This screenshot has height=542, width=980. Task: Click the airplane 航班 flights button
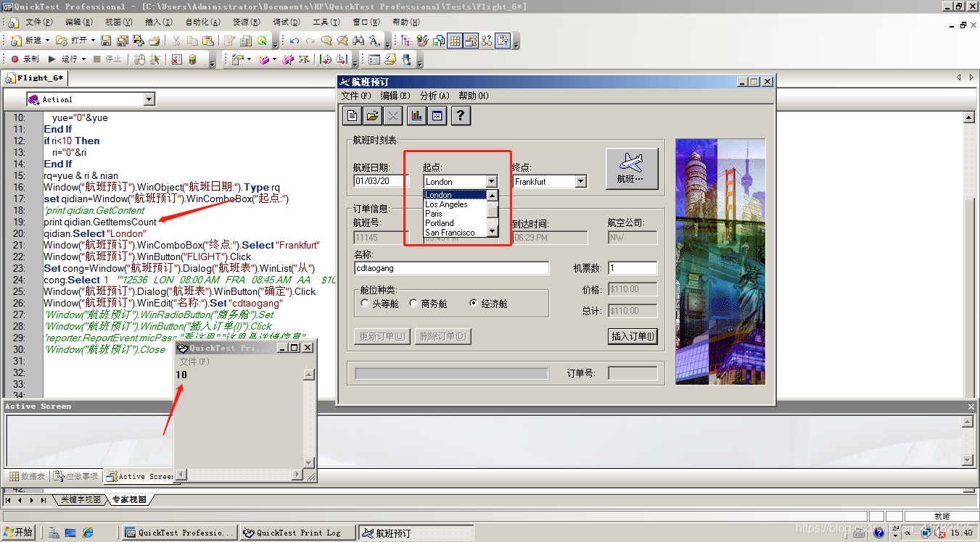click(632, 169)
